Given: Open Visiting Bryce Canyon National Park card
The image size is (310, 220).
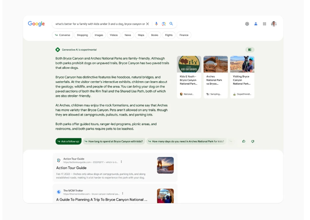Looking at the screenshot, I should 242,77.
